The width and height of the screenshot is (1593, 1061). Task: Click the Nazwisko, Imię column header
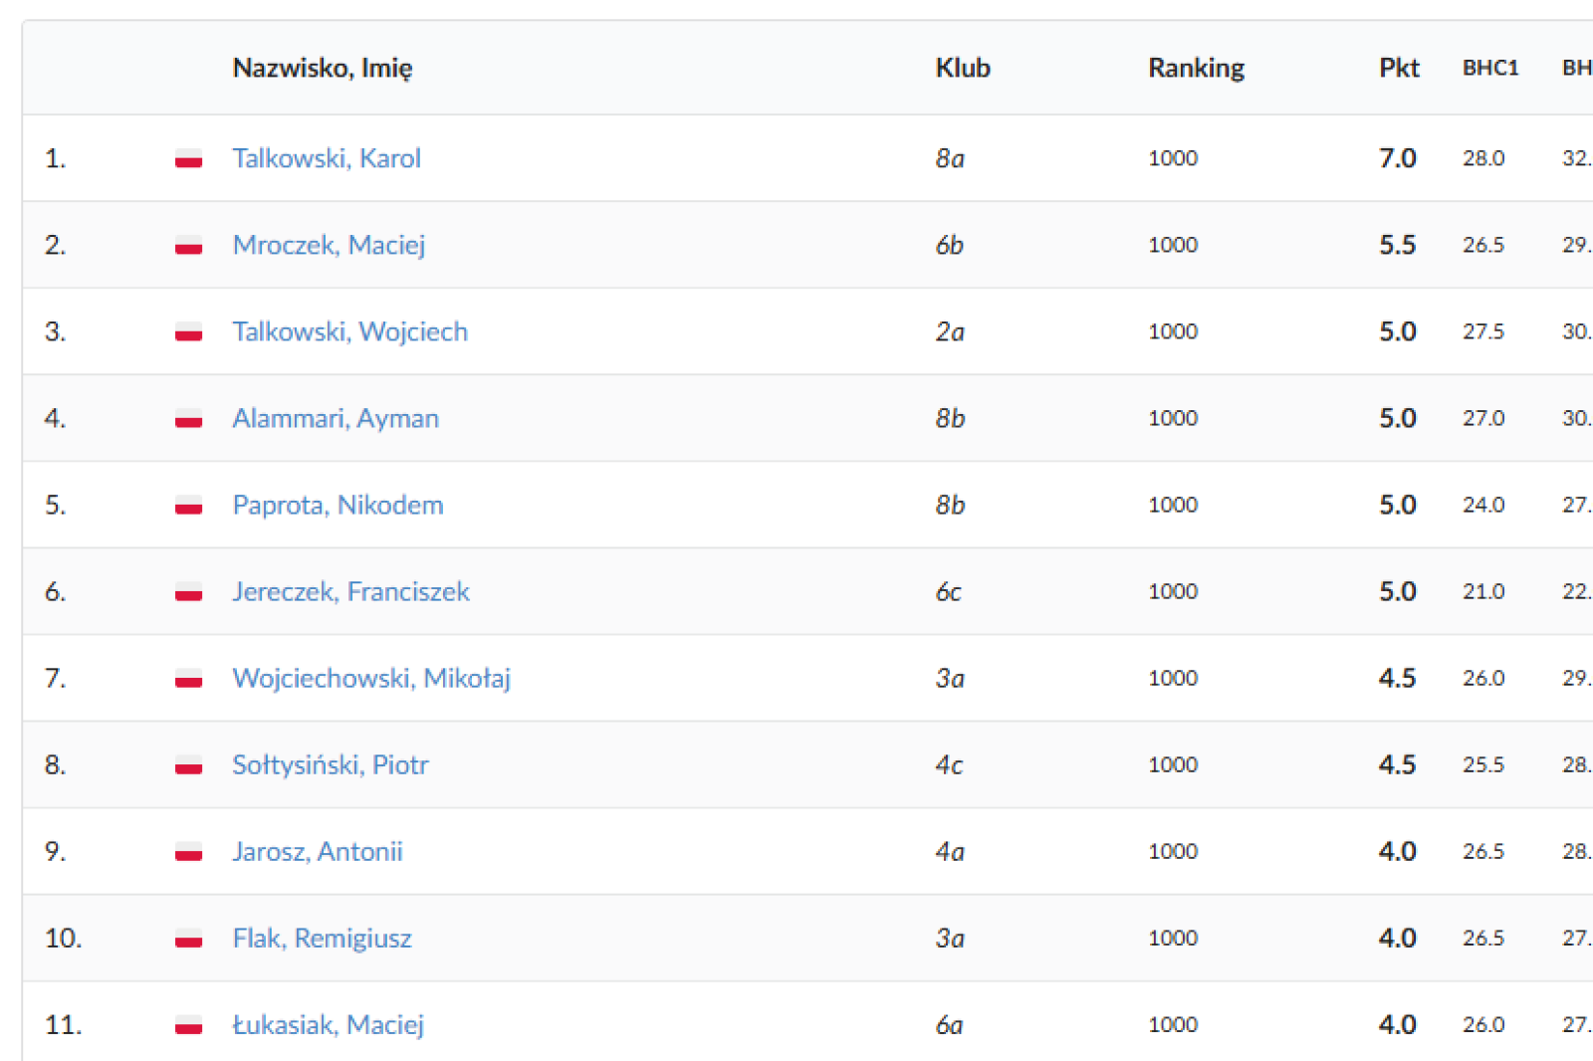click(323, 68)
